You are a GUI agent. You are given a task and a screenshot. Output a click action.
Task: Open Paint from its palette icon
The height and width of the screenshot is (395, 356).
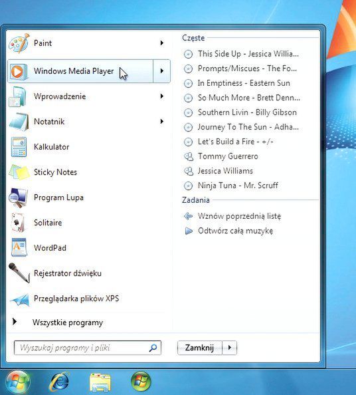[19, 43]
